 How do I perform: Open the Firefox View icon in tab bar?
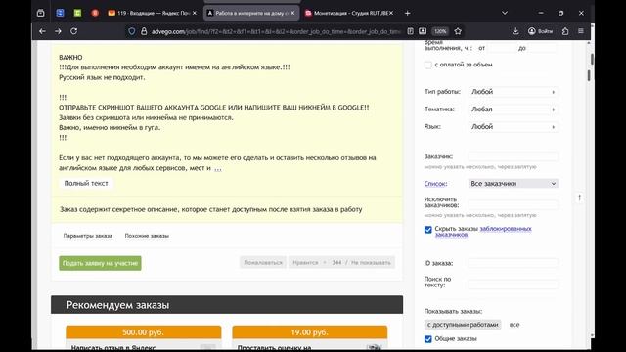click(x=41, y=13)
